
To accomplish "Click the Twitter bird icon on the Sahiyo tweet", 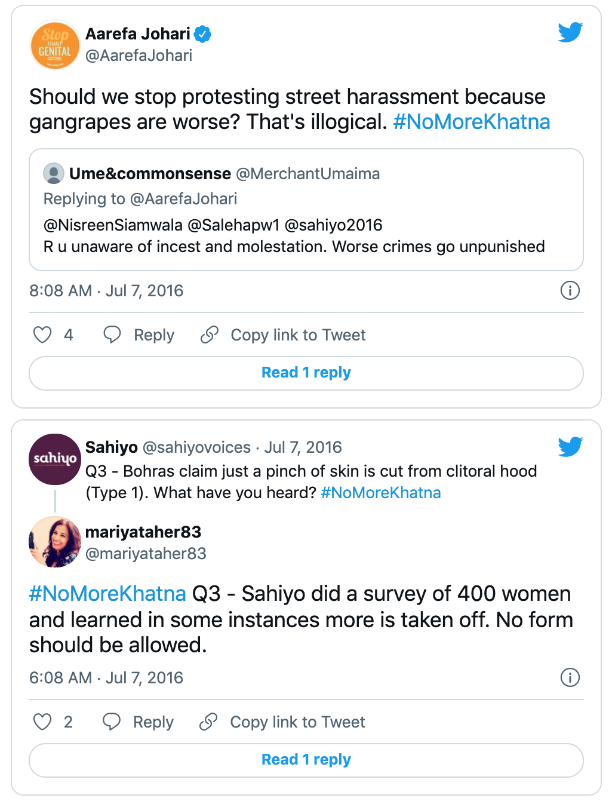I will click(x=570, y=446).
